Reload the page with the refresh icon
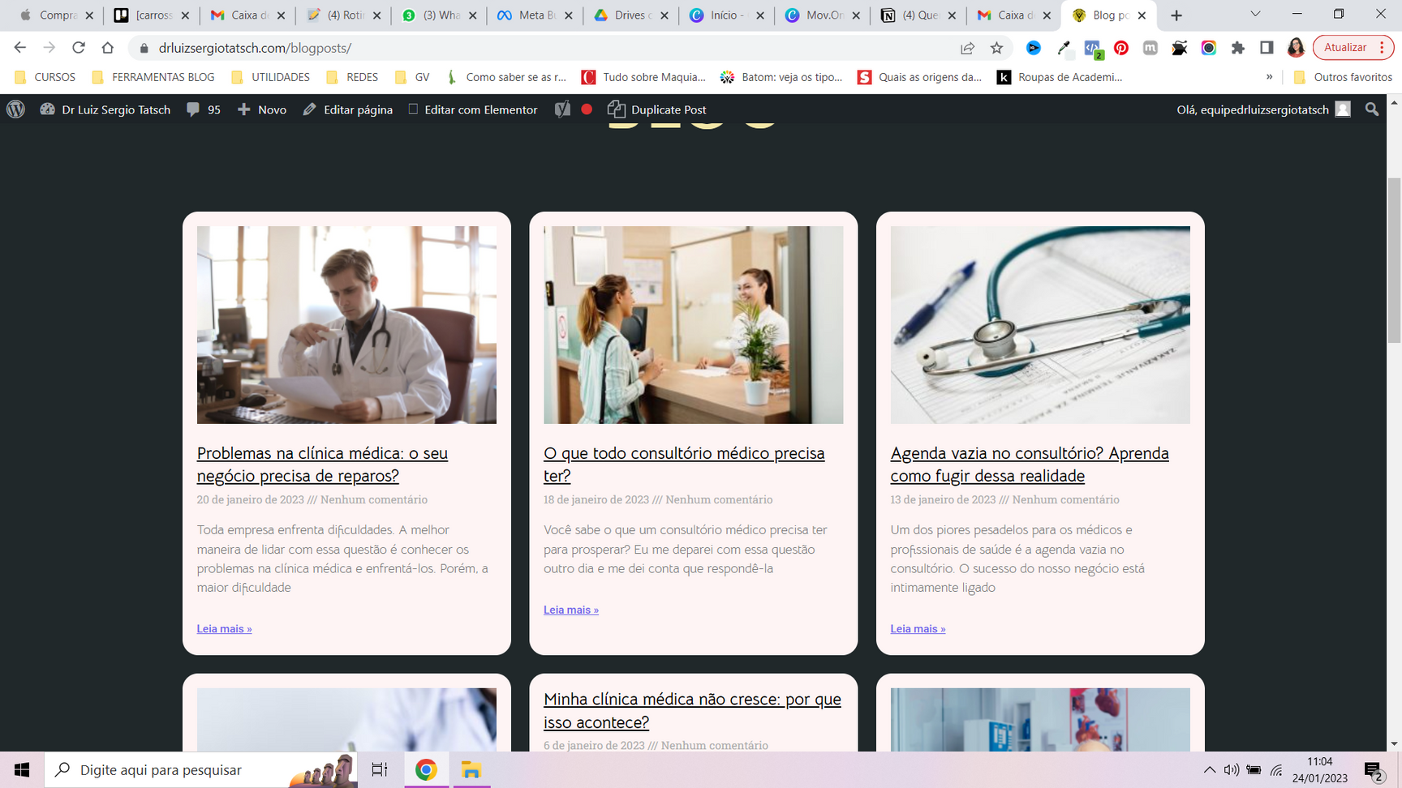1402x788 pixels. [x=79, y=48]
